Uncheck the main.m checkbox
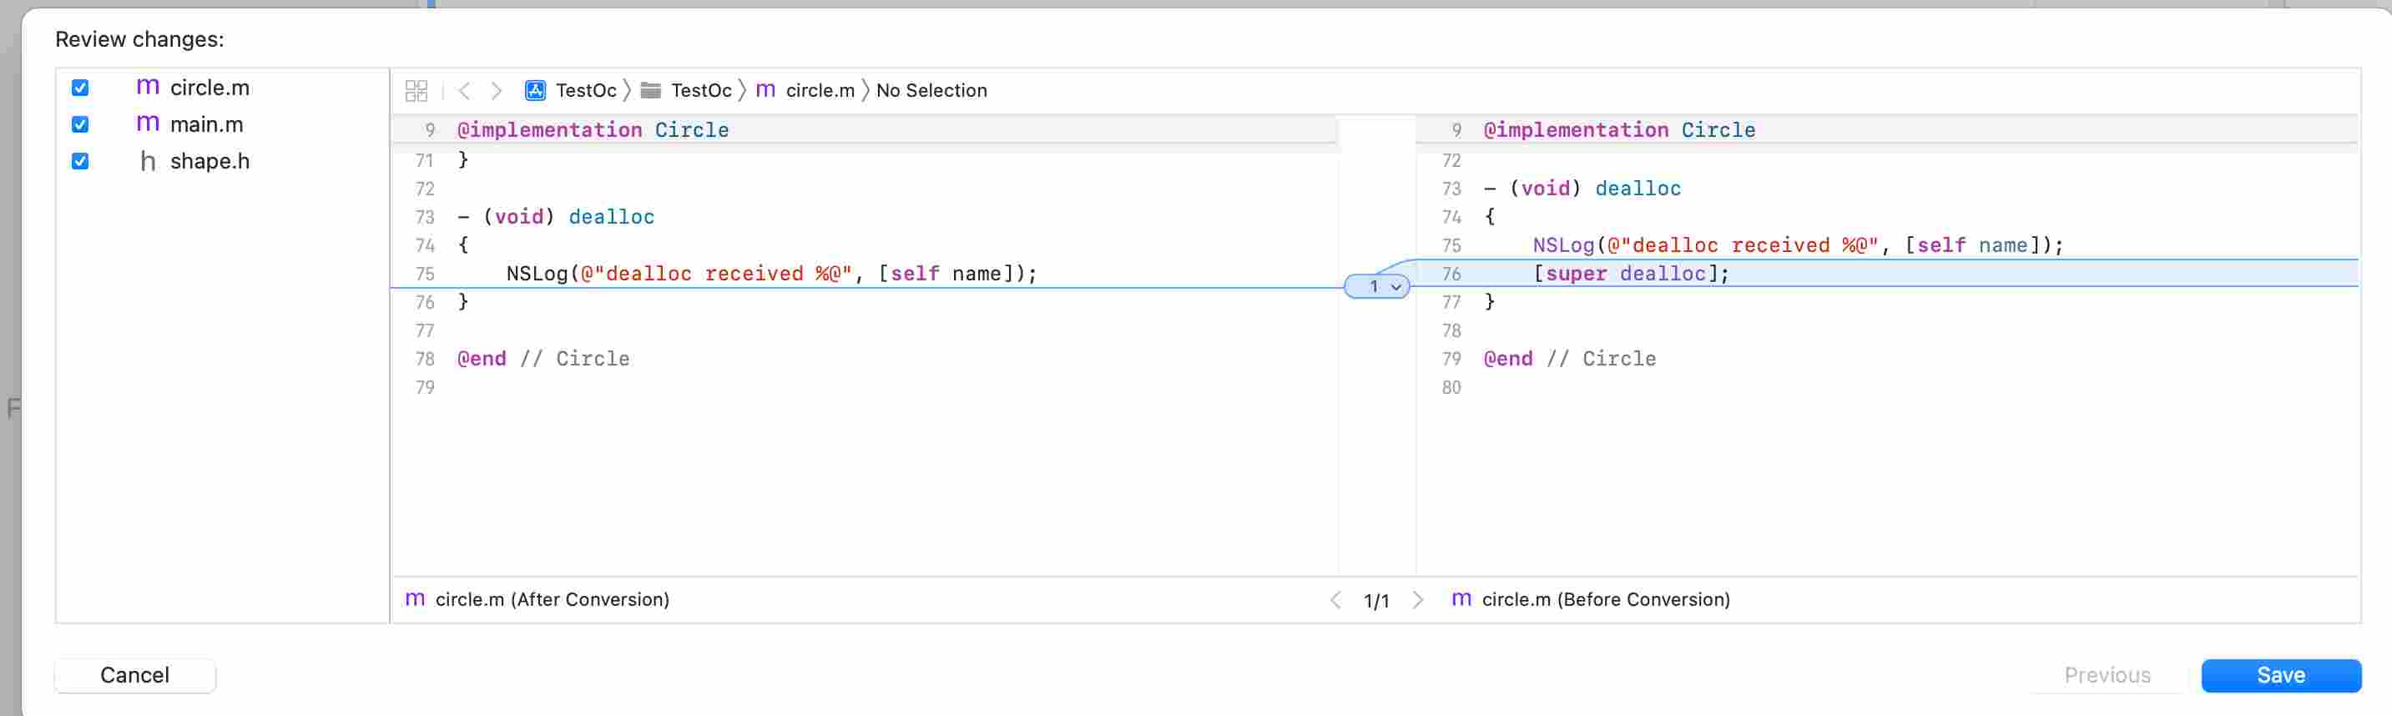Screen dimensions: 2392x716 point(81,124)
